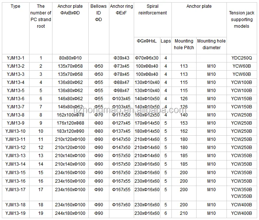Image resolution: width=259 pixels, height=220 pixels.
Task: Click the Type column header
Action: coord(15,6)
